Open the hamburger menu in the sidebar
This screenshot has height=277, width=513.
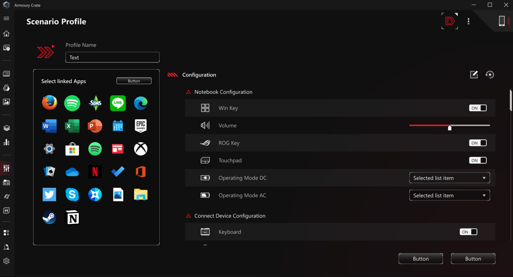point(6,19)
